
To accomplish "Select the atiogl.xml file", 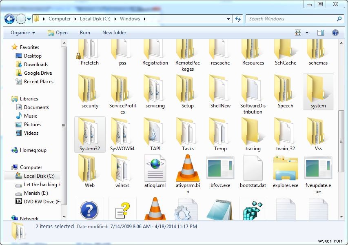I will click(x=155, y=171).
